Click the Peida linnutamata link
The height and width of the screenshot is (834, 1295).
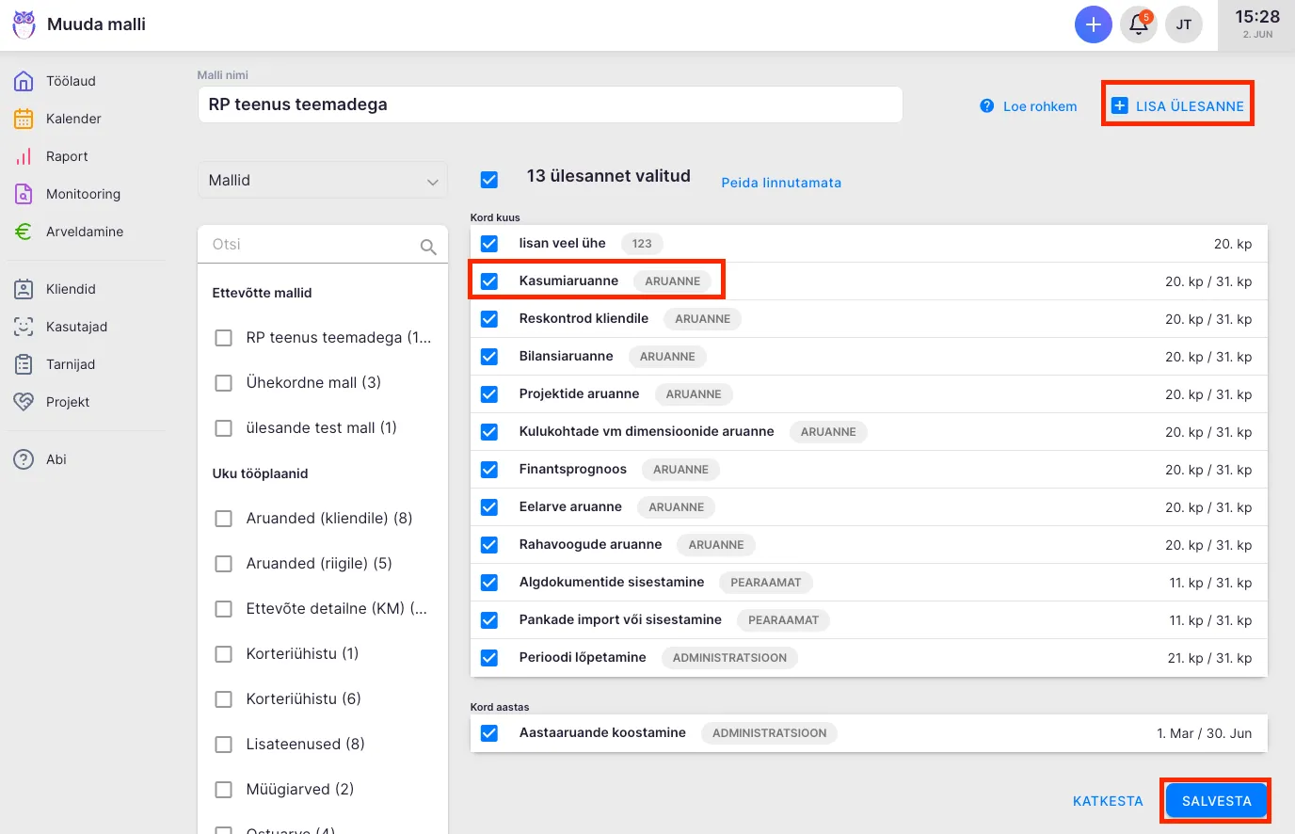(x=781, y=183)
